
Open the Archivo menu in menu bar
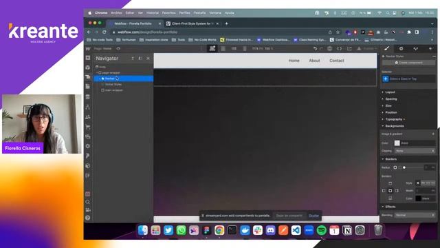click(116, 13)
